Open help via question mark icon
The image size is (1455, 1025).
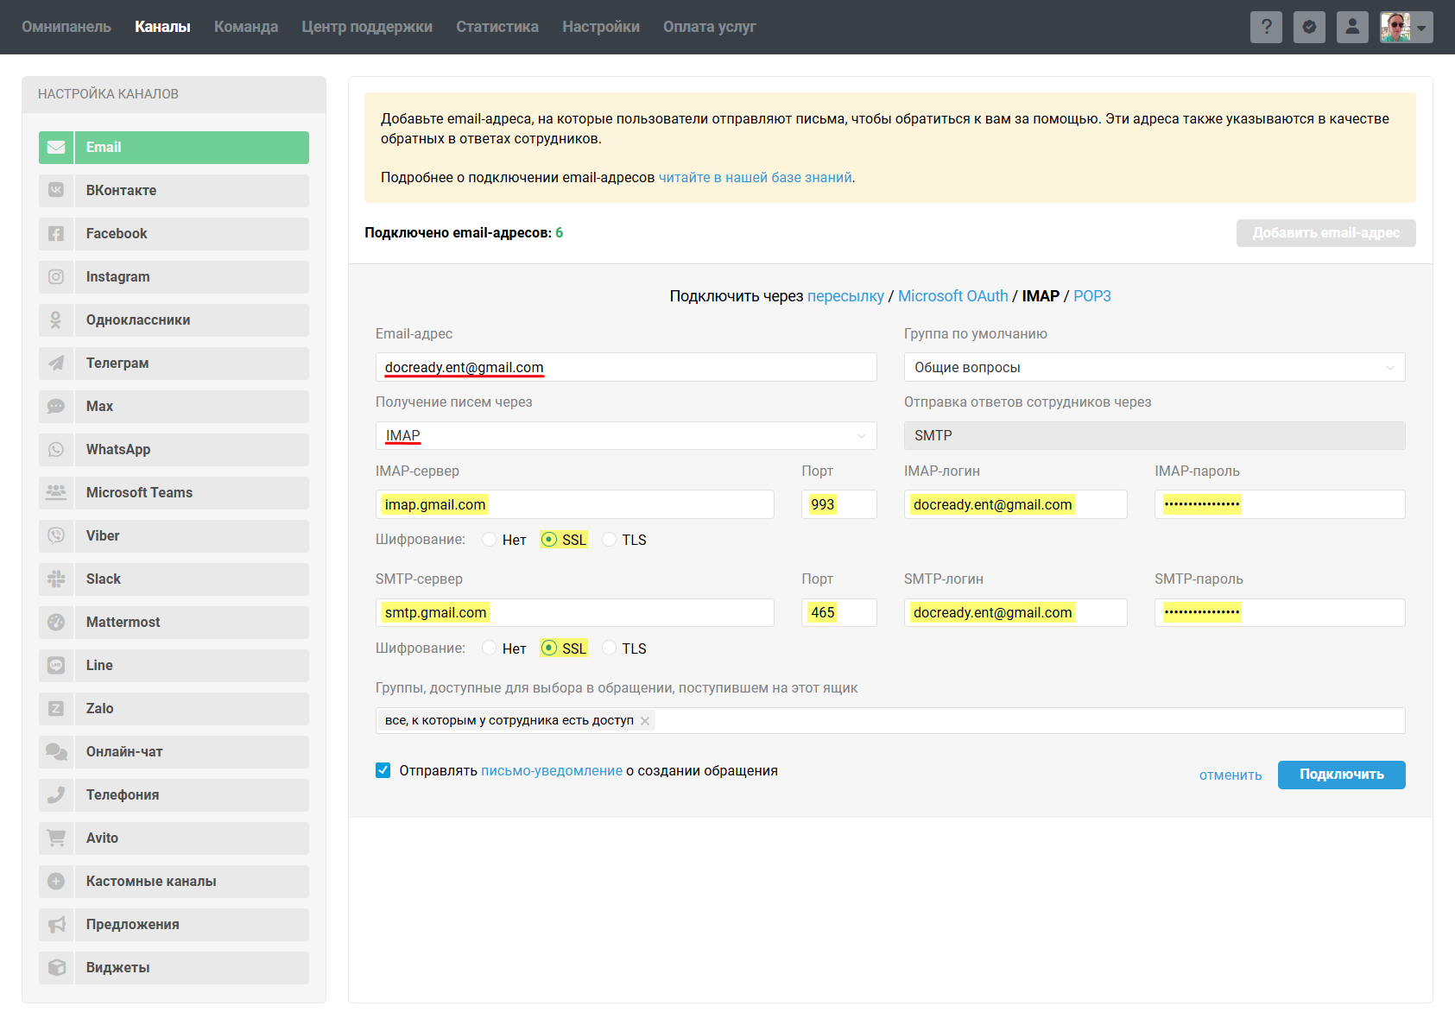click(x=1266, y=27)
